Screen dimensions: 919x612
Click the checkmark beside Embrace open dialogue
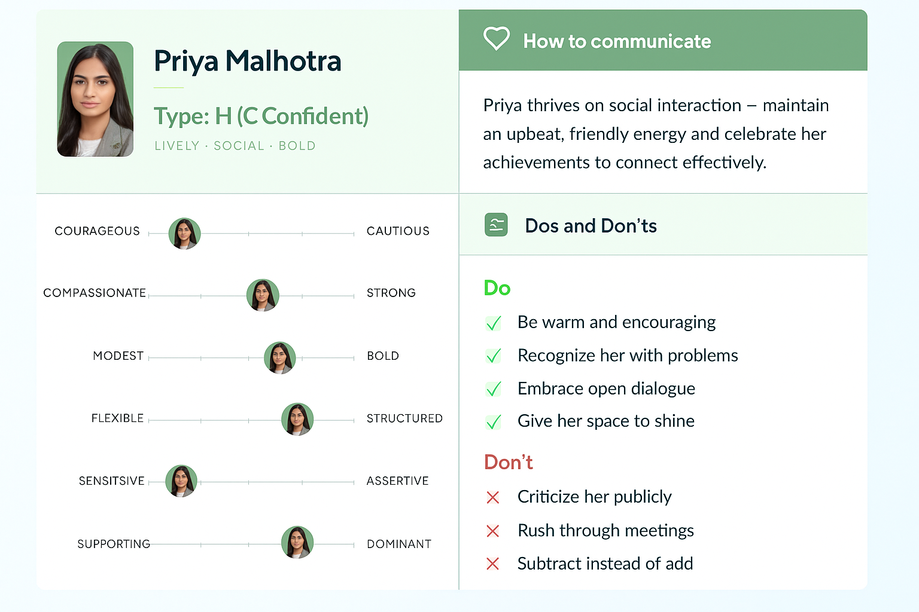(x=494, y=389)
